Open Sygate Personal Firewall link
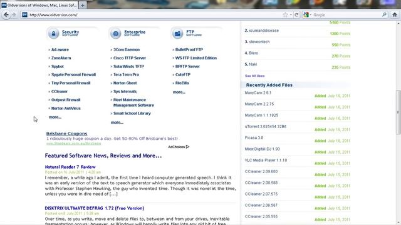Image resolution: width=401 pixels, height=225 pixels. pos(73,74)
